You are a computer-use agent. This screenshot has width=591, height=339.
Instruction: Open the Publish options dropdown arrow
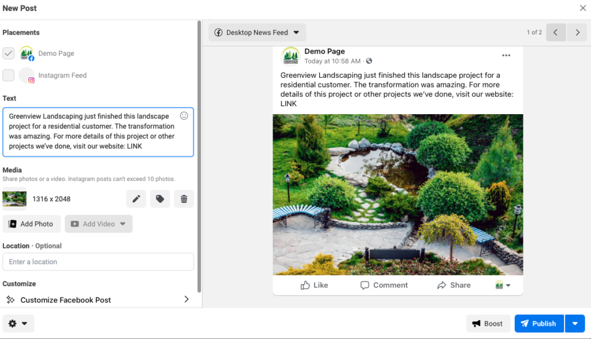point(575,323)
